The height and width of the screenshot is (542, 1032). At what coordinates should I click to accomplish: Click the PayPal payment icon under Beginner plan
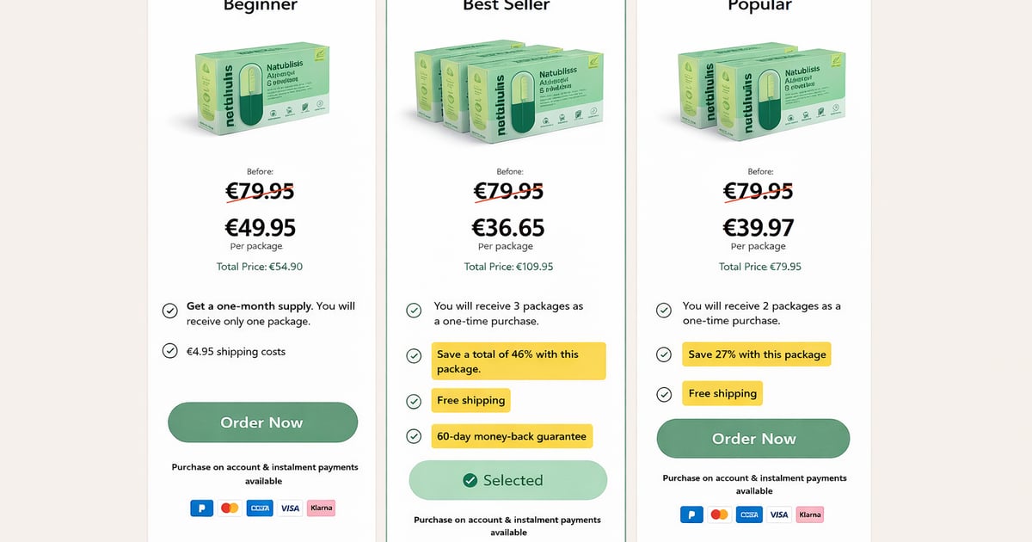(201, 508)
